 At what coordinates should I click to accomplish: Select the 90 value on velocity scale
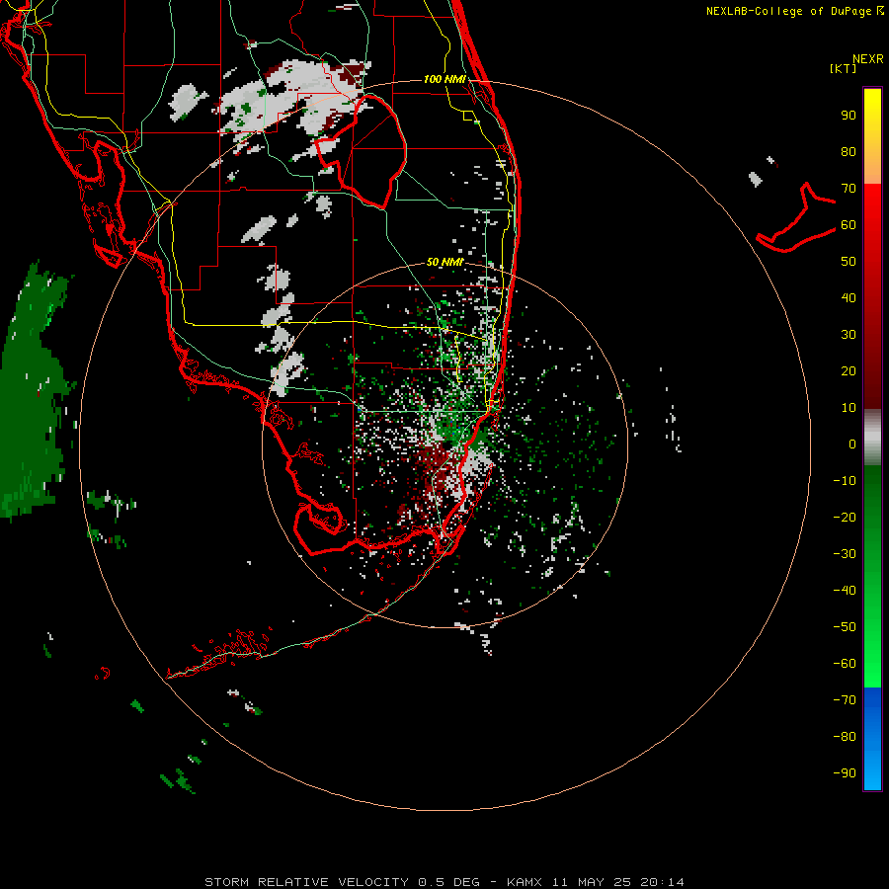click(x=849, y=116)
